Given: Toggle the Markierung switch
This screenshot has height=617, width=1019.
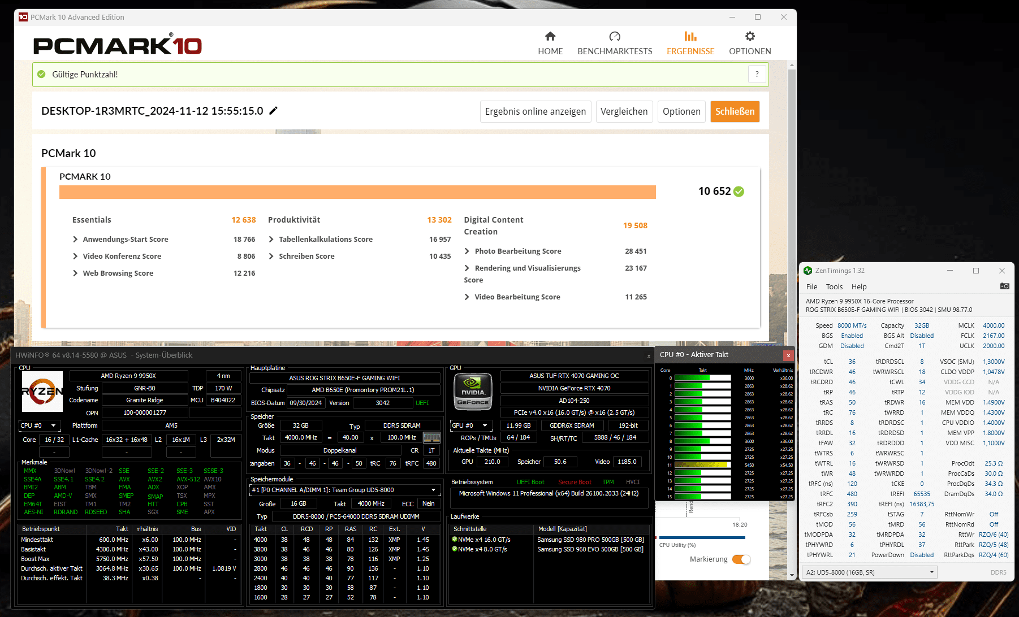Looking at the screenshot, I should pos(741,559).
